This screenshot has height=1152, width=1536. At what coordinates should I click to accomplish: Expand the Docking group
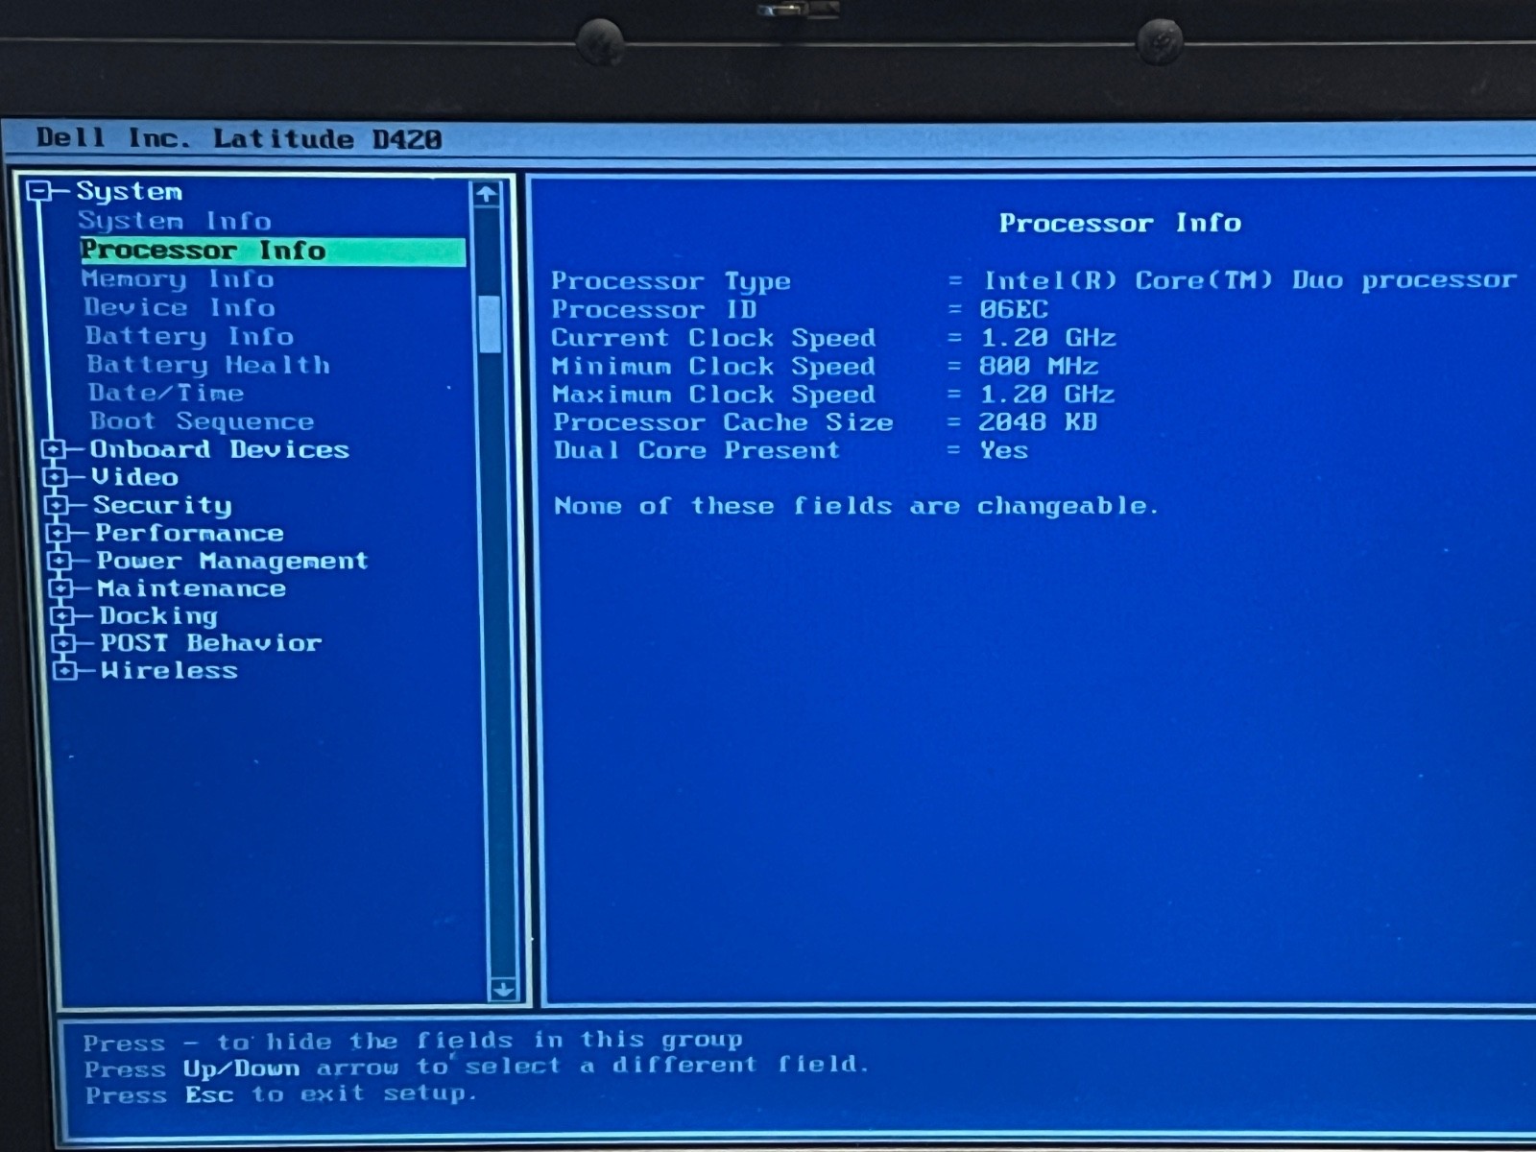(61, 615)
